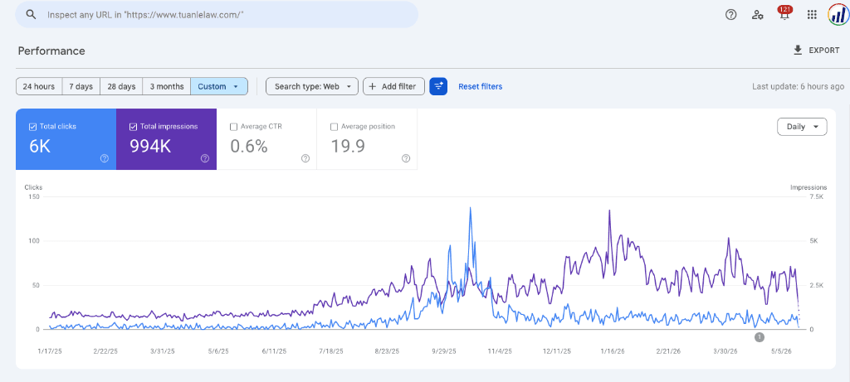This screenshot has height=382, width=850.
Task: Click the Performance page heading
Action: click(51, 51)
